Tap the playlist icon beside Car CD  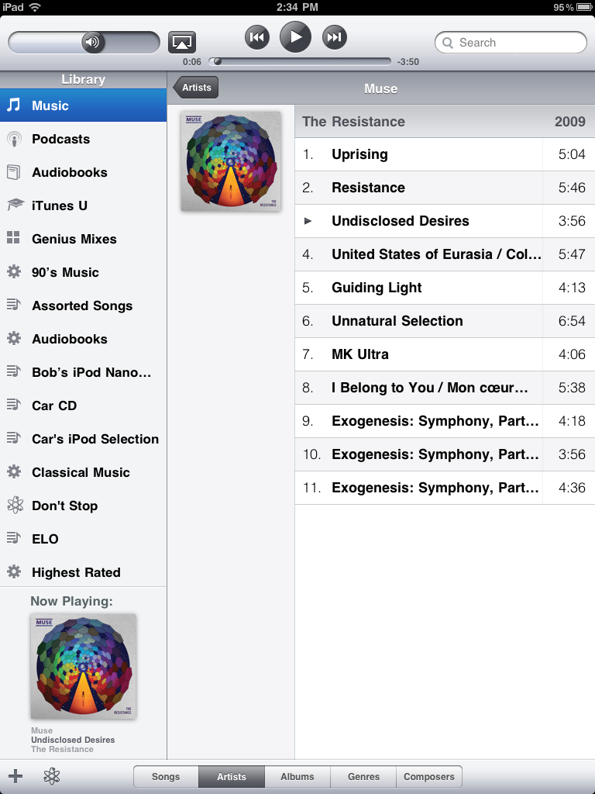pyautogui.click(x=14, y=404)
